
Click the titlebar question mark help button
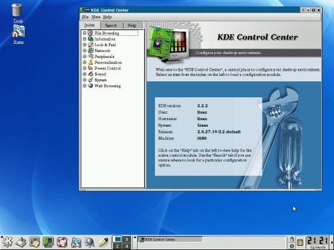(x=303, y=10)
